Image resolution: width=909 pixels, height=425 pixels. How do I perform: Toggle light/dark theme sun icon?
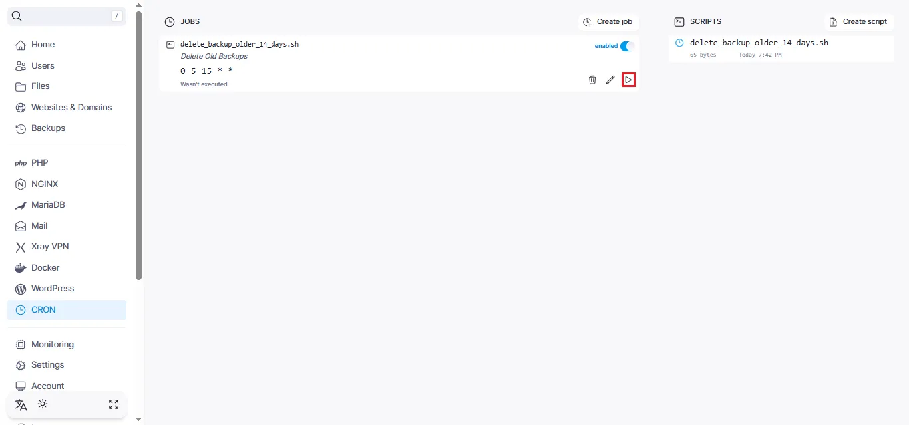tap(43, 404)
